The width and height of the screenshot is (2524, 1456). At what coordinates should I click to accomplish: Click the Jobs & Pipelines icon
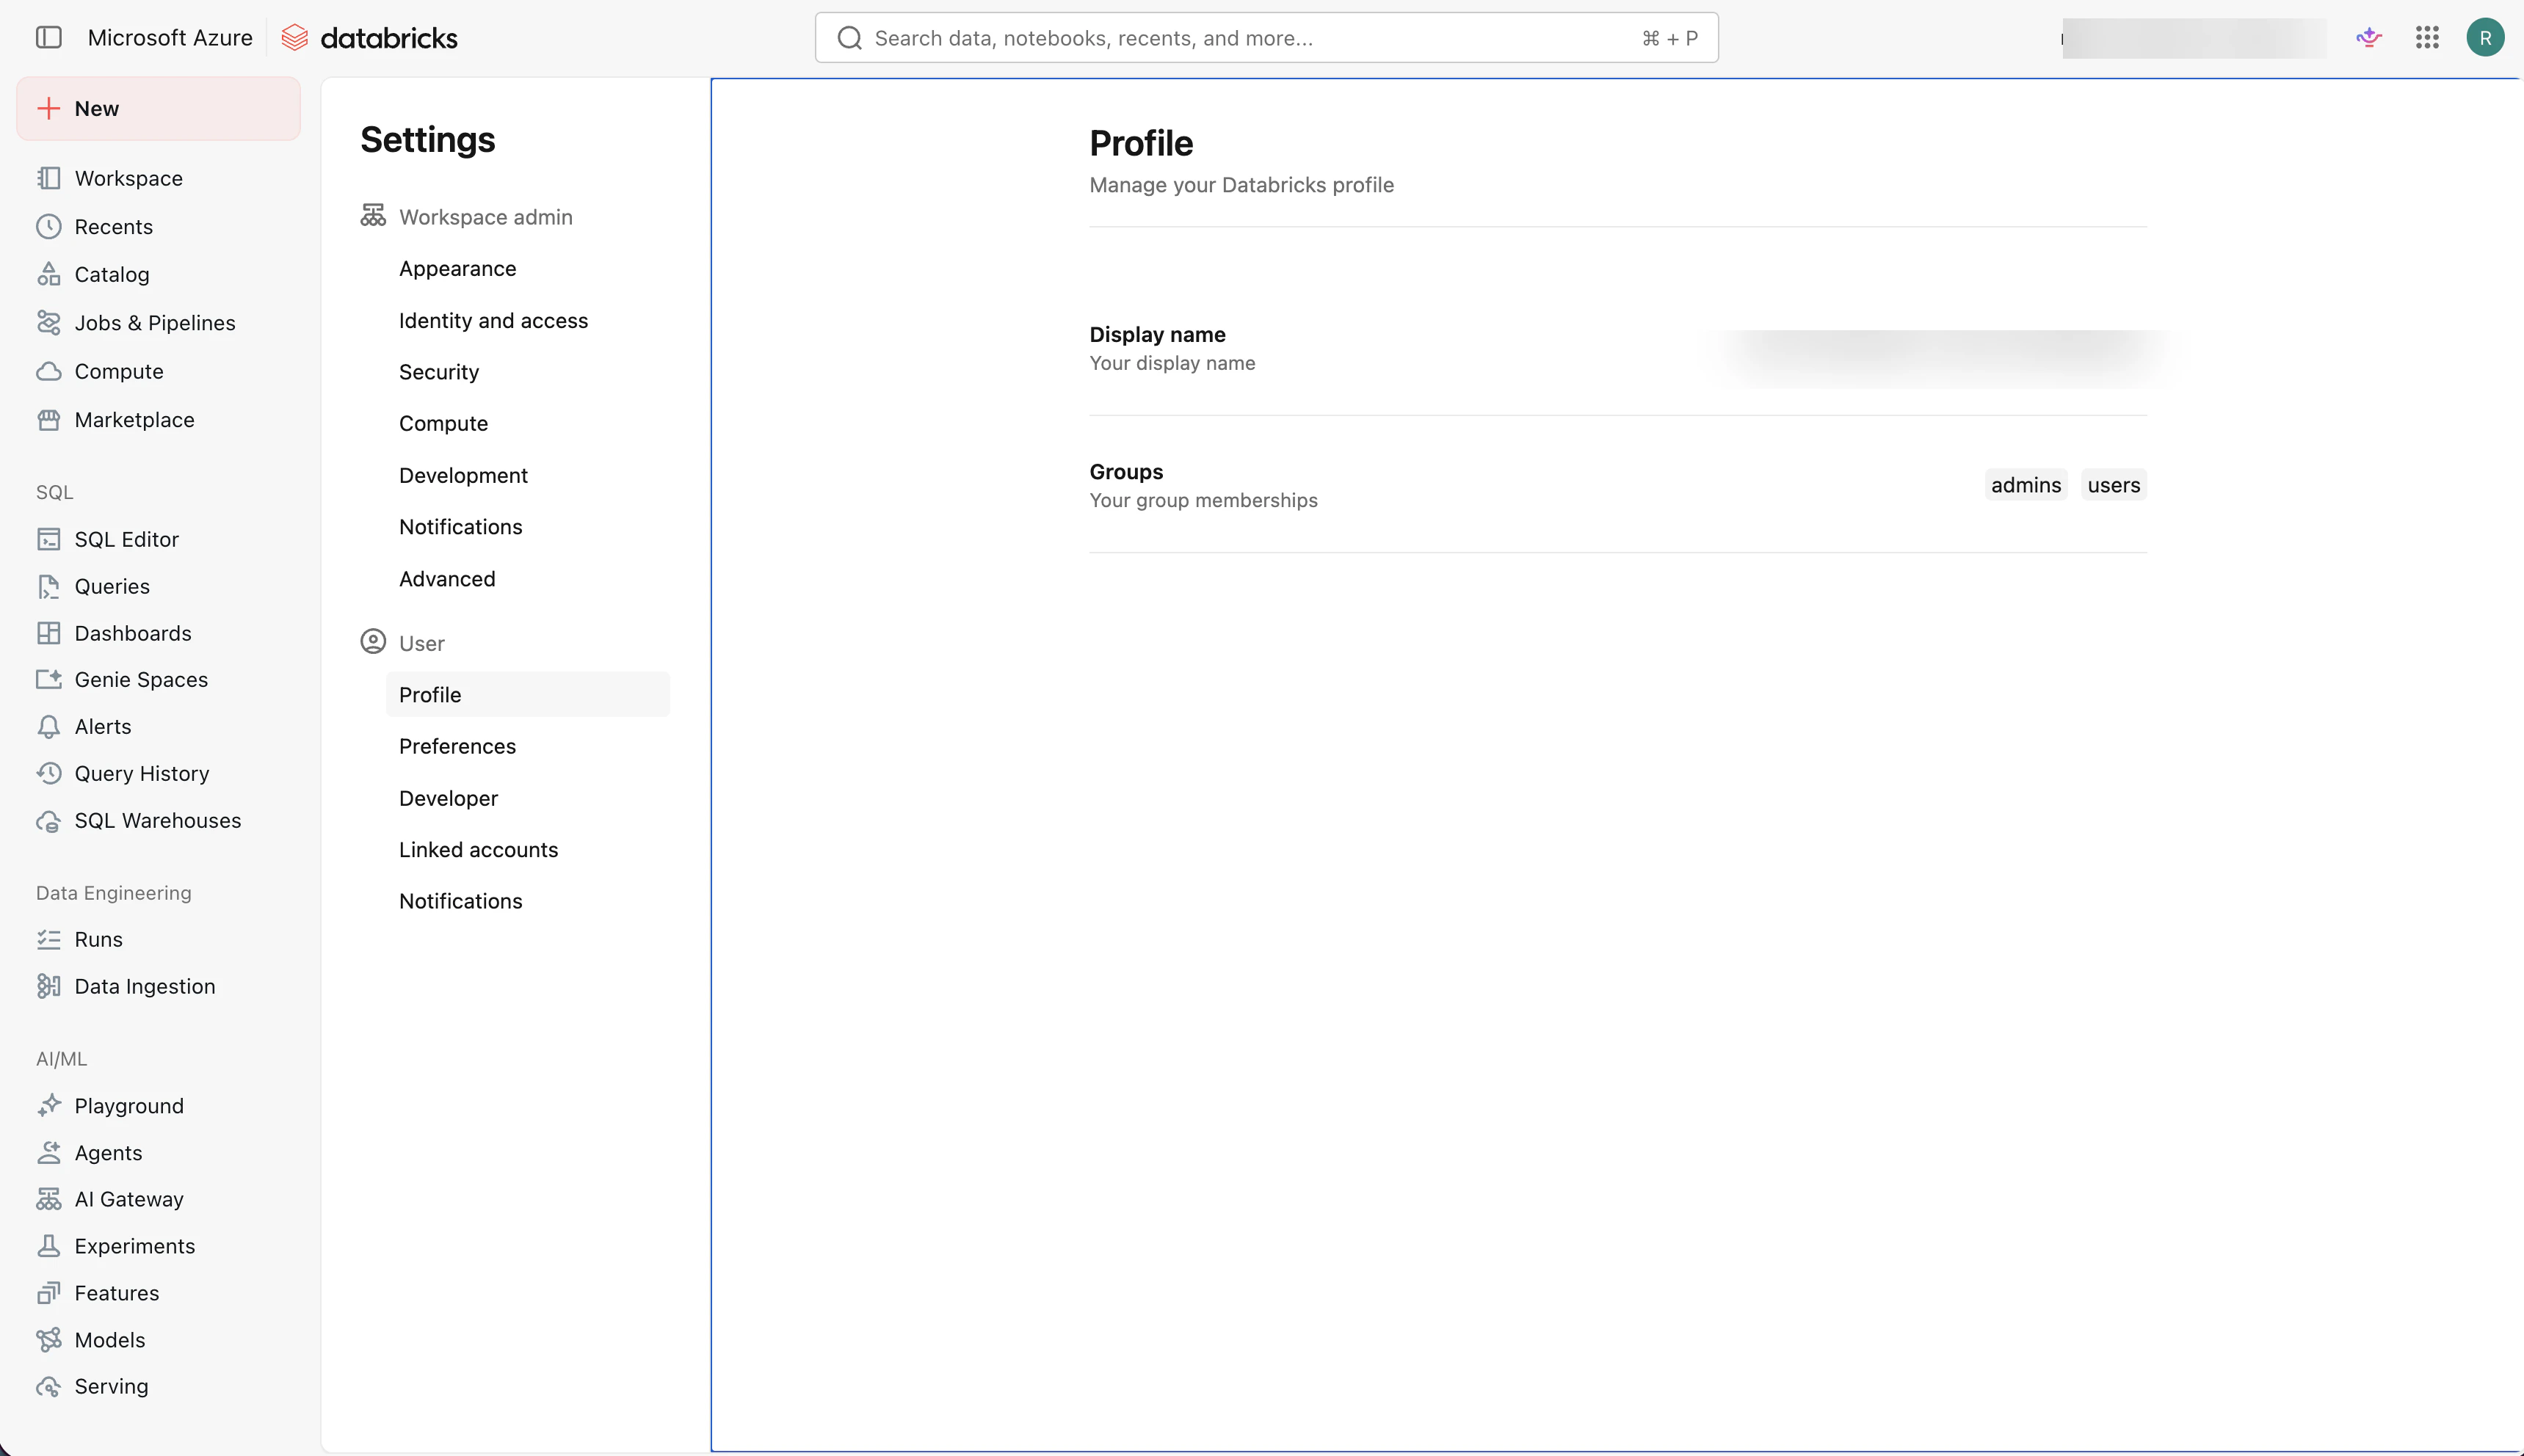pyautogui.click(x=48, y=323)
